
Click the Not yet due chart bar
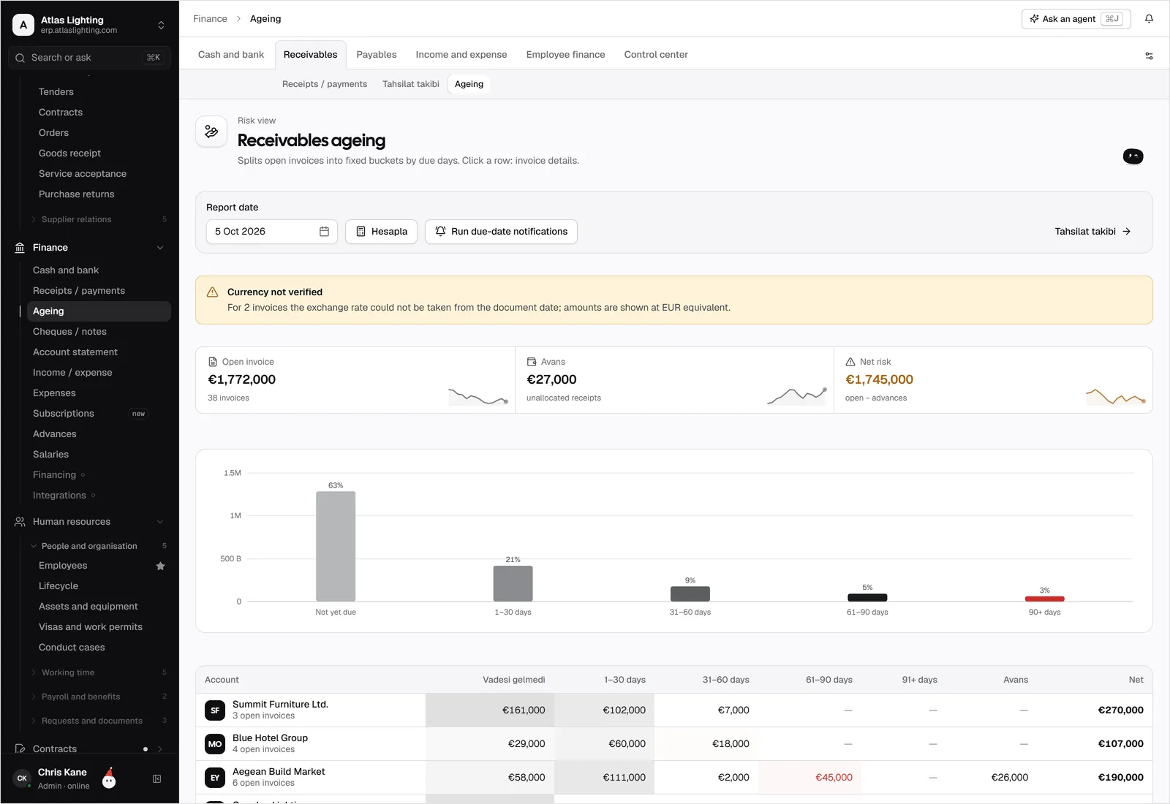[x=336, y=546]
